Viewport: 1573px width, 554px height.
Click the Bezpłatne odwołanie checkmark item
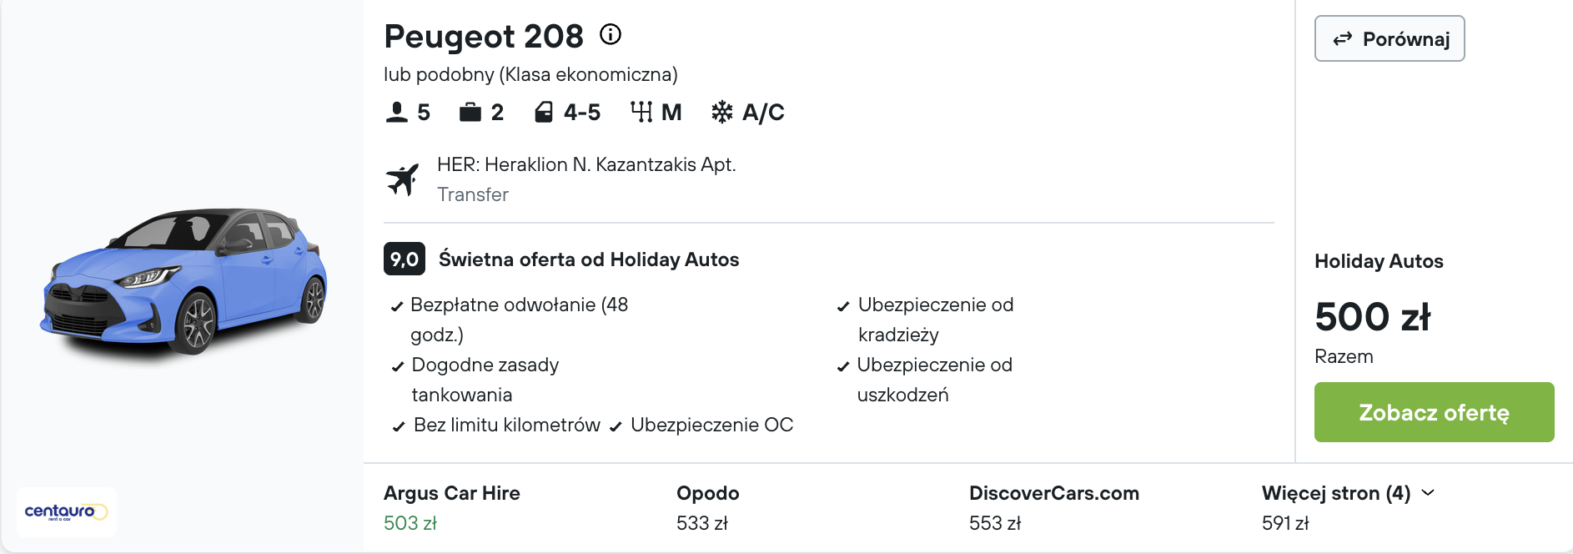tap(519, 305)
